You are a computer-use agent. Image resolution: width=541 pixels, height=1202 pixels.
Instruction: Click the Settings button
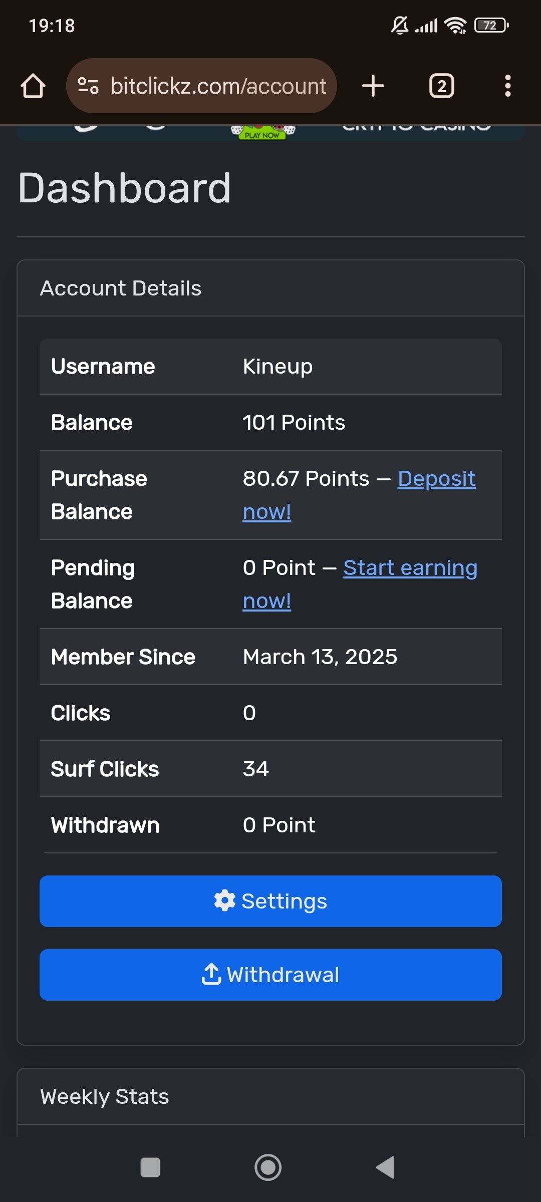tap(270, 901)
